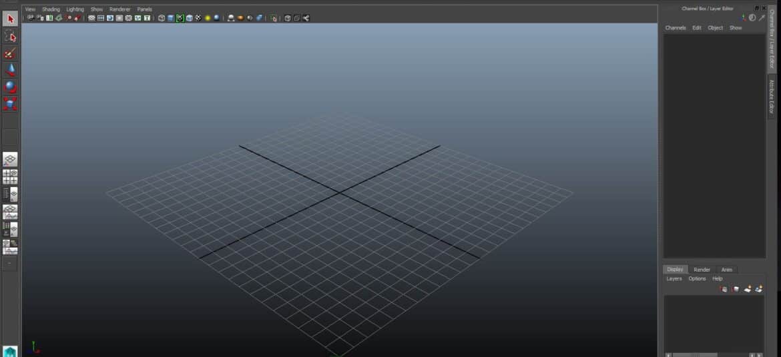Enable Textured display checker icon
The image size is (781, 357).
coord(198,18)
